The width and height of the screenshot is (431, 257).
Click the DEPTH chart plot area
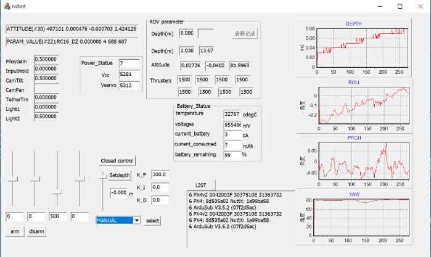[362, 48]
